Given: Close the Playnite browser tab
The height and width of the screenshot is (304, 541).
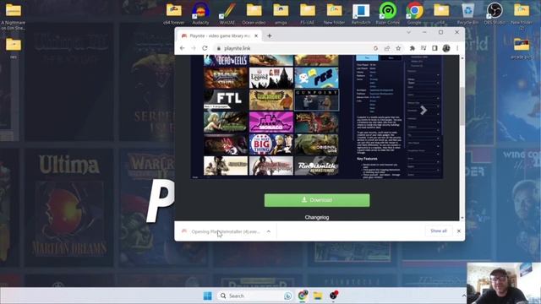Looking at the screenshot, I should pos(256,35).
